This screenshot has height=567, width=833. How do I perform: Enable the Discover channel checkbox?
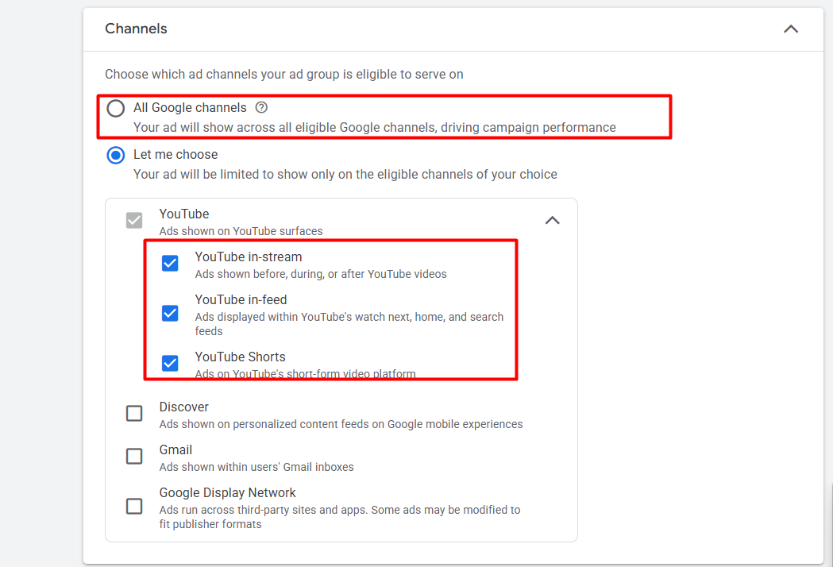tap(134, 414)
